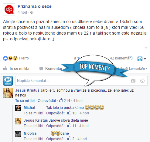Click the blue Like reaction icon
The width and height of the screenshot is (150, 142).
click(5, 58)
